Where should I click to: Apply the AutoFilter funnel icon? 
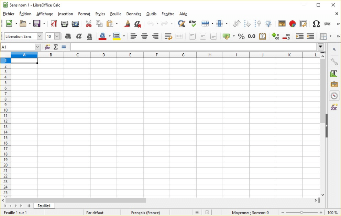269,24
